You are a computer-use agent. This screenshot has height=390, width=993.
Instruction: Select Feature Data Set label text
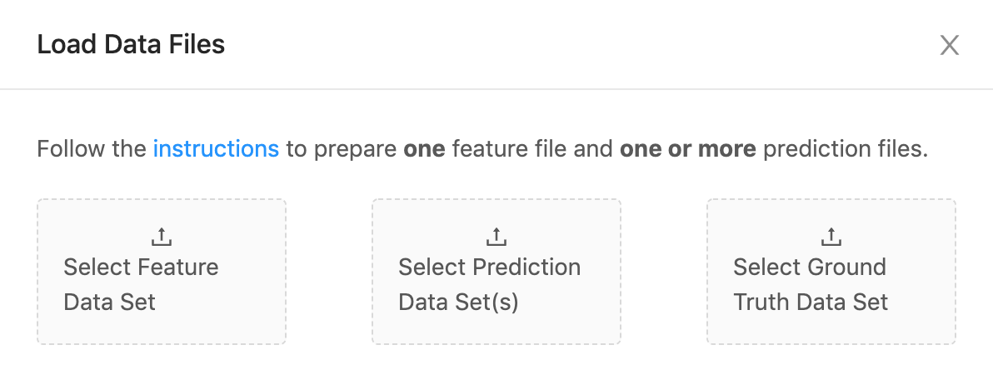pos(141,284)
